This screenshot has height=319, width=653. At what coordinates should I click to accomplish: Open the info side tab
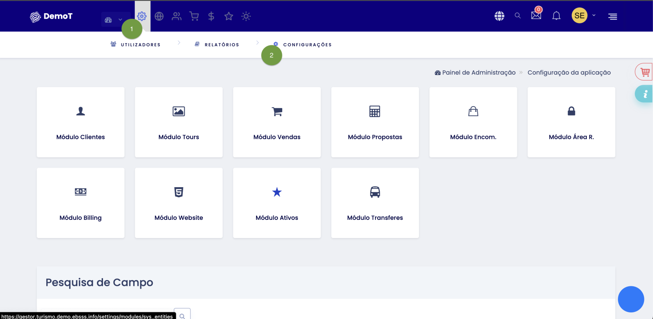click(644, 94)
